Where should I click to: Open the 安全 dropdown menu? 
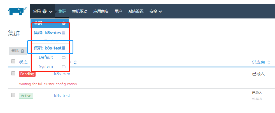pyautogui.click(x=156, y=11)
